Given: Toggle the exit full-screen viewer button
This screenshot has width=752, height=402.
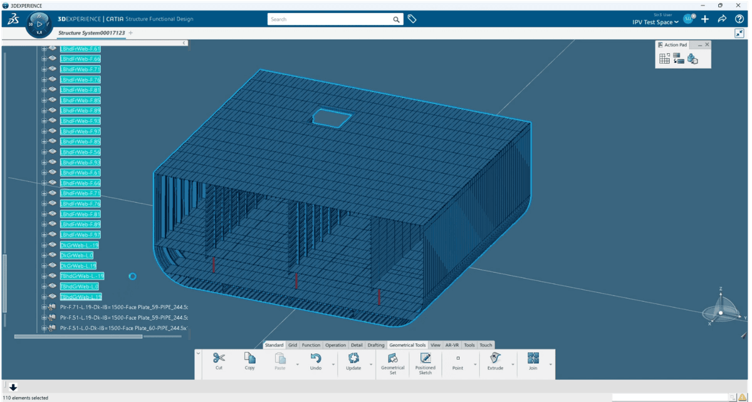Looking at the screenshot, I should coord(739,34).
